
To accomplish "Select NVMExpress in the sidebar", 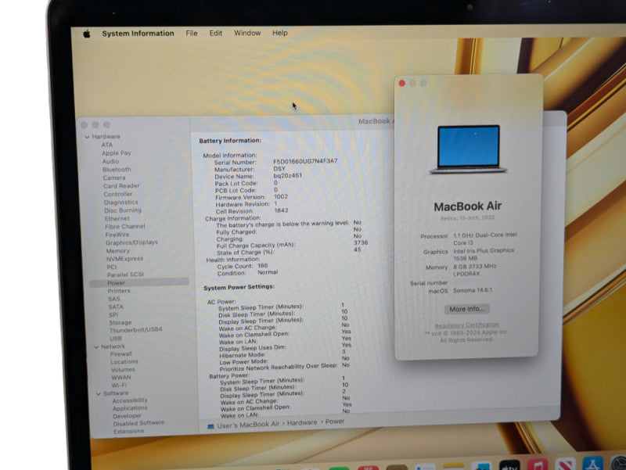I will [124, 259].
